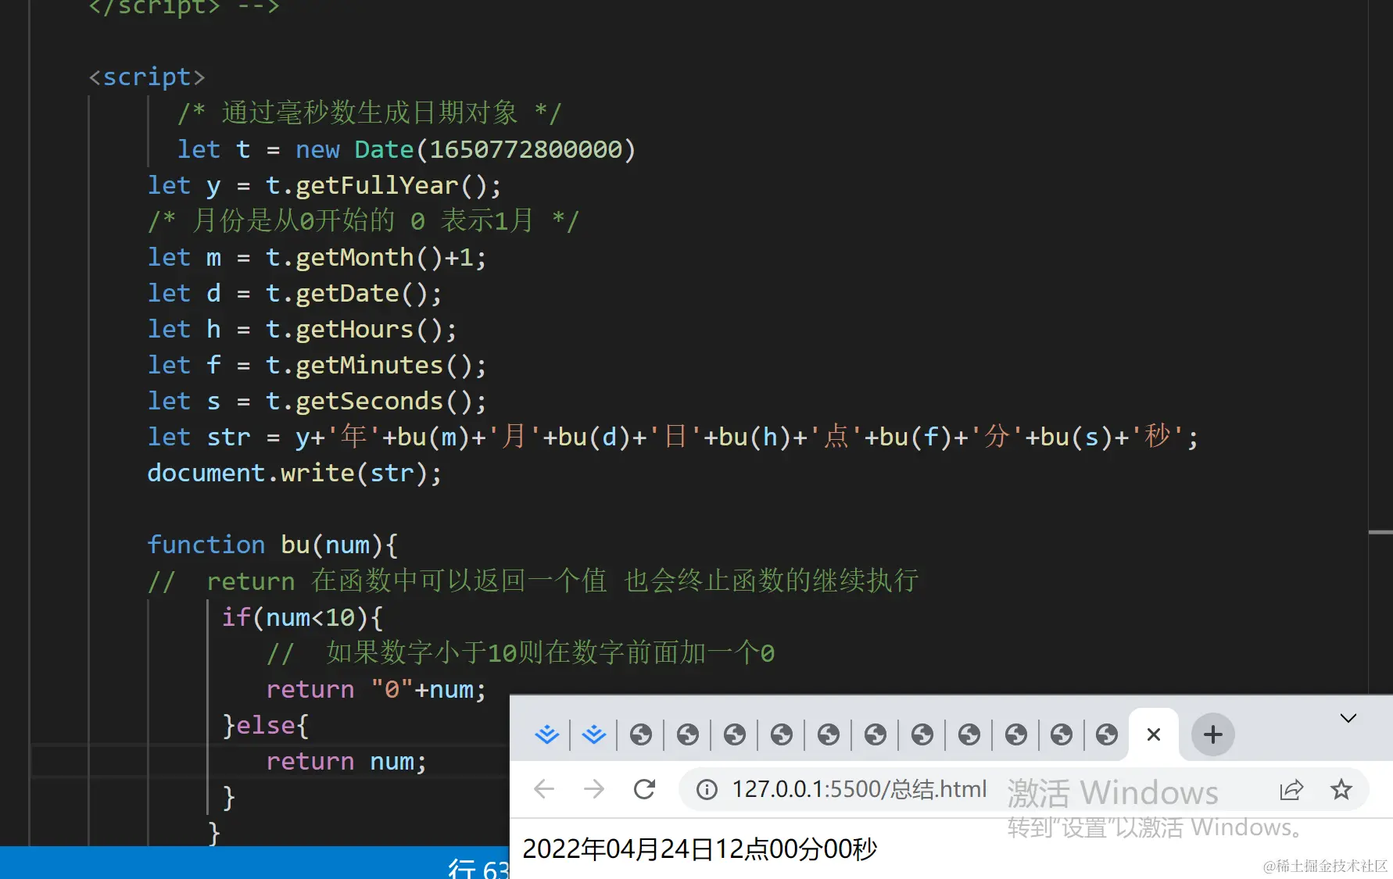Click the line 'let m = t.getMonth()+1;'
The image size is (1393, 879).
pos(317,258)
